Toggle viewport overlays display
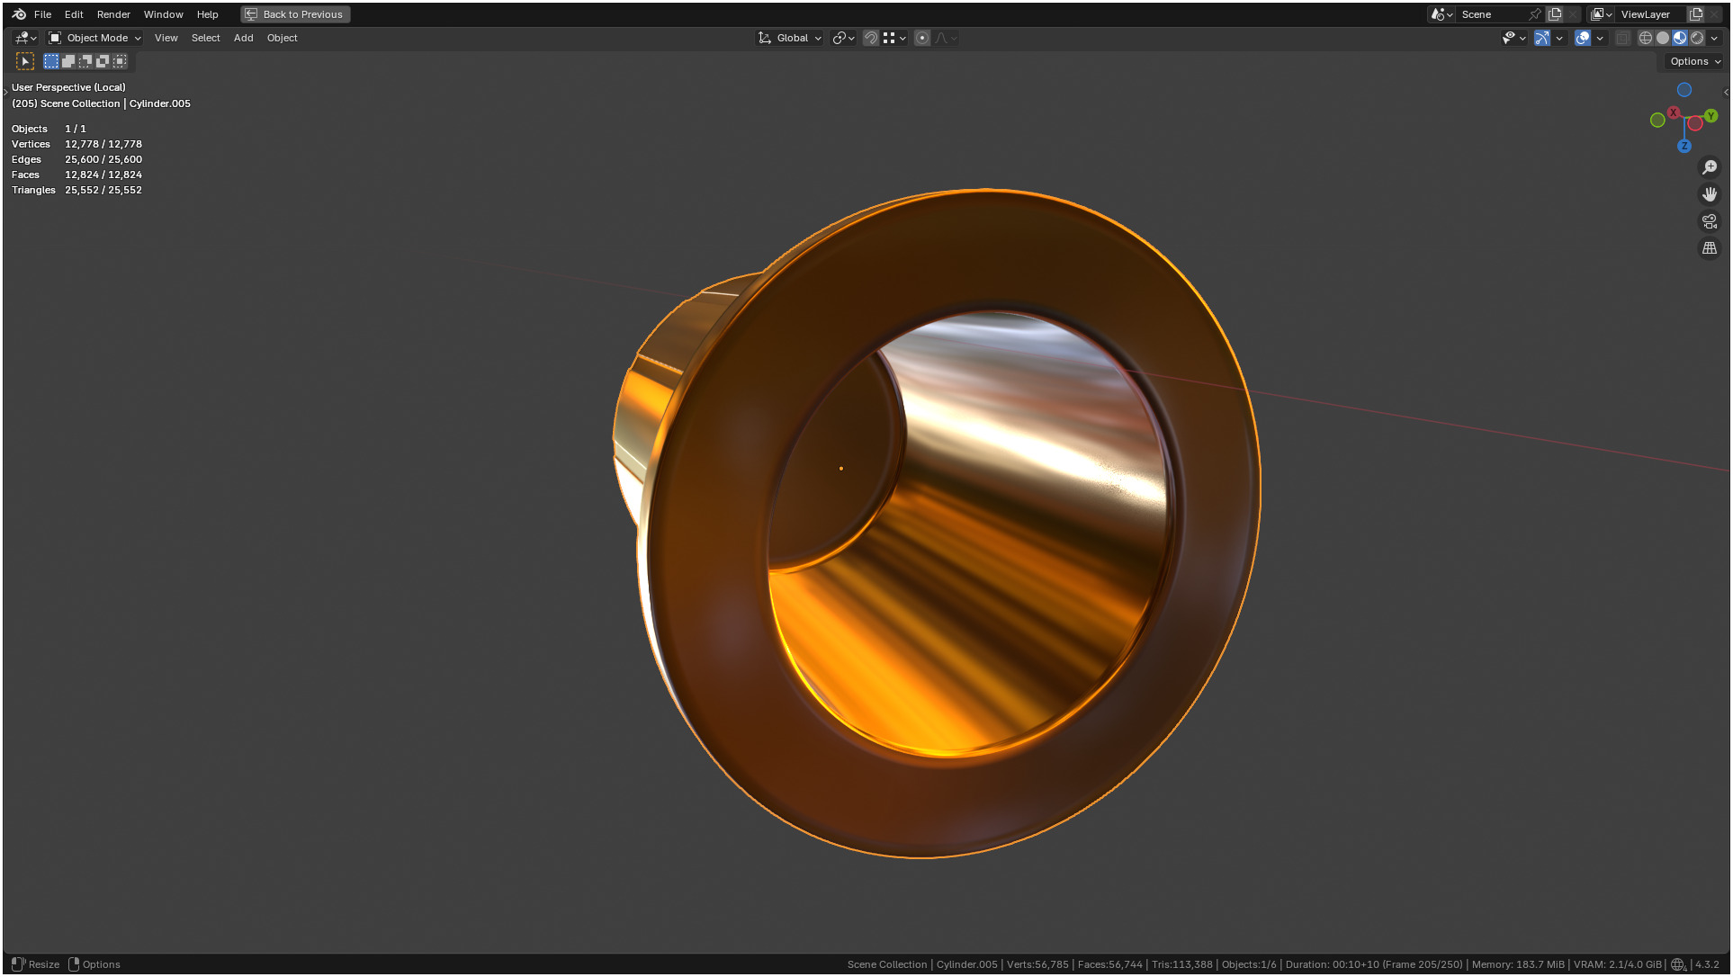The width and height of the screenshot is (1733, 977). click(1583, 38)
